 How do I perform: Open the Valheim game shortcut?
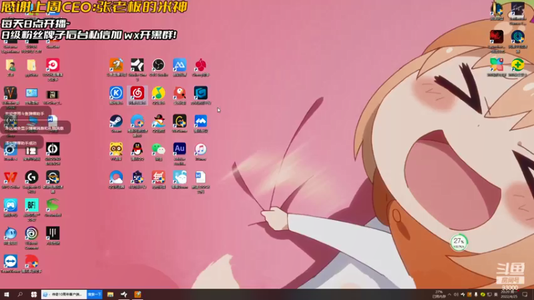click(x=11, y=93)
